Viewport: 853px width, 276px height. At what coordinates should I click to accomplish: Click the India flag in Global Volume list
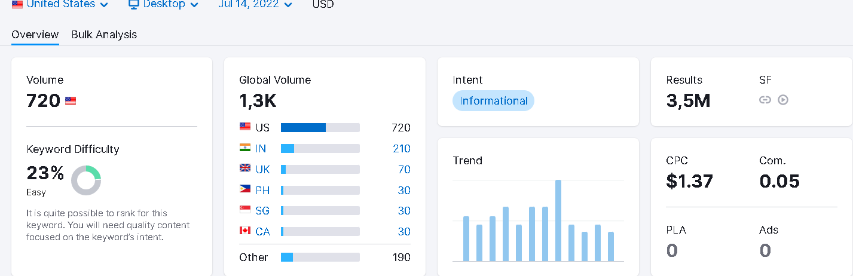click(245, 148)
